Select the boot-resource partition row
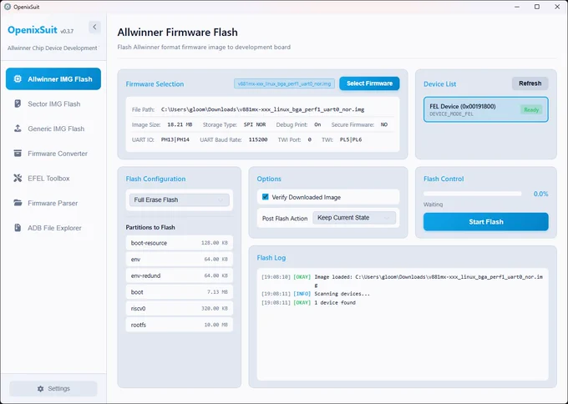The height and width of the screenshot is (404, 568). pos(180,243)
